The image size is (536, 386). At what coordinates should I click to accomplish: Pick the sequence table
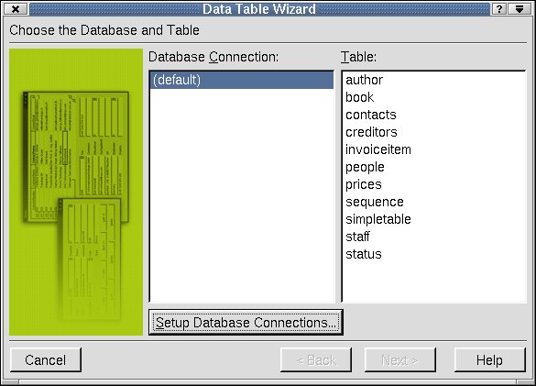click(x=375, y=203)
